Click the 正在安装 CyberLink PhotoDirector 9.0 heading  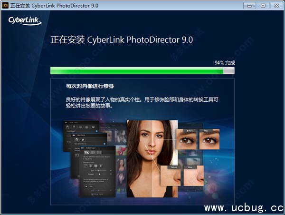pyautogui.click(x=122, y=39)
